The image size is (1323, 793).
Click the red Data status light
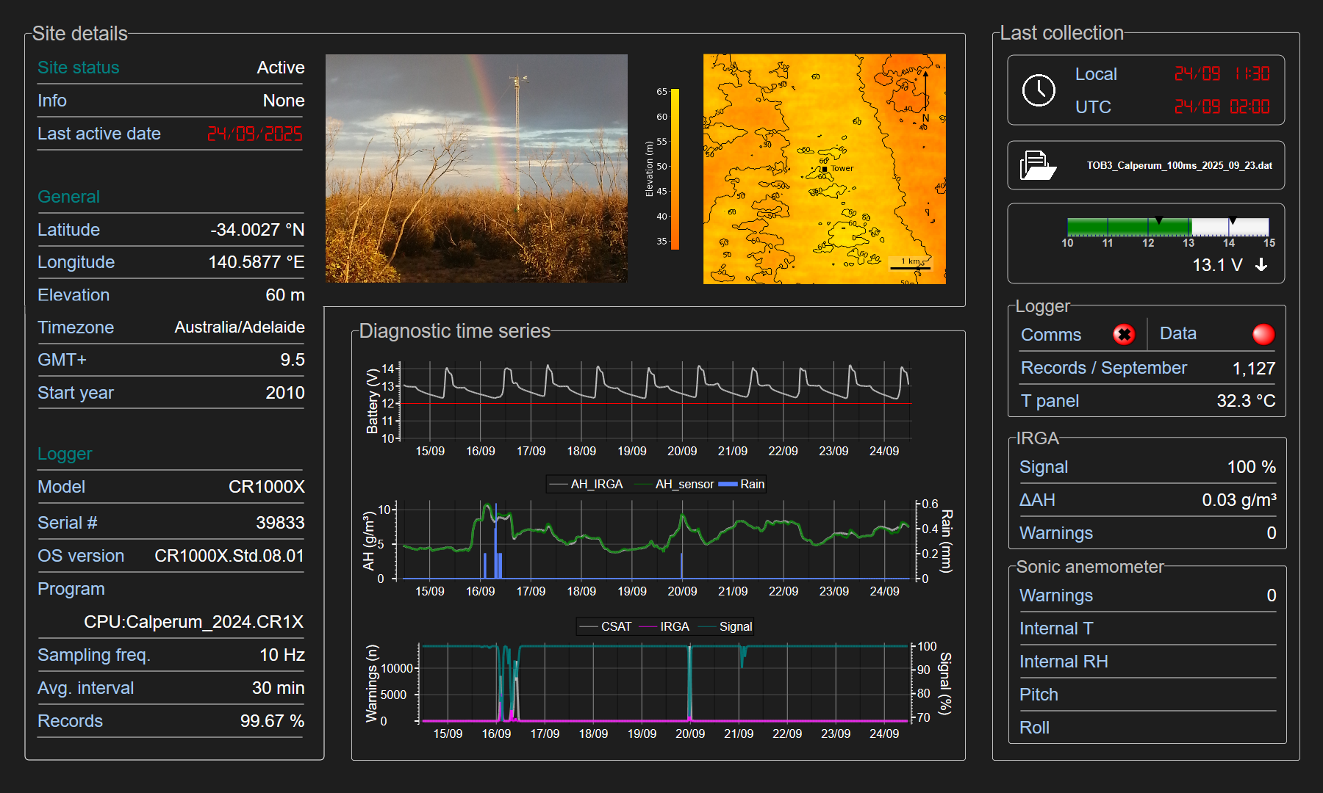tap(1263, 335)
